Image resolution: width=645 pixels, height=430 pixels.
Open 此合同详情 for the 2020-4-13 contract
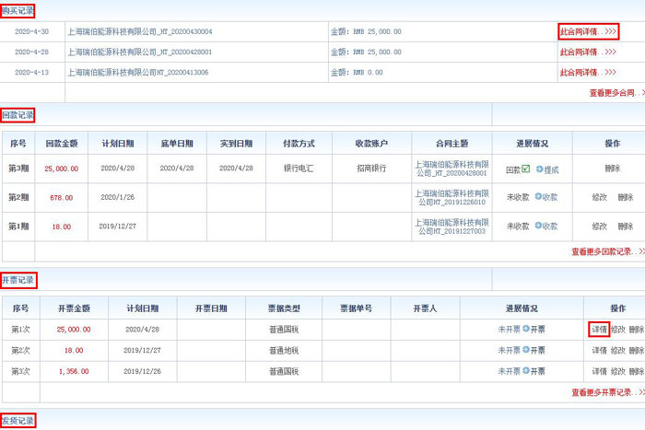588,72
